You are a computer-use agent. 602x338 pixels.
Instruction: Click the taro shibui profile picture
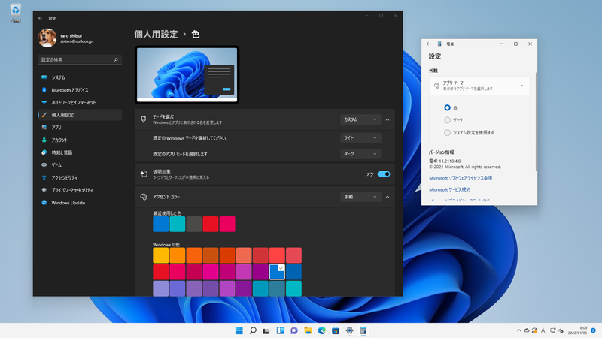47,38
